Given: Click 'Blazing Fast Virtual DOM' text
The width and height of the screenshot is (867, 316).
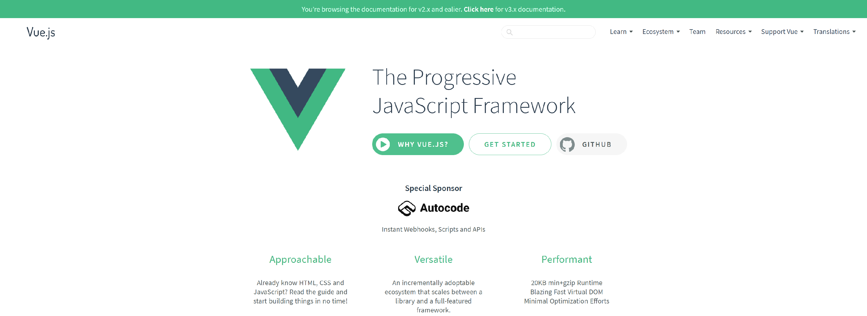Looking at the screenshot, I should [x=566, y=292].
